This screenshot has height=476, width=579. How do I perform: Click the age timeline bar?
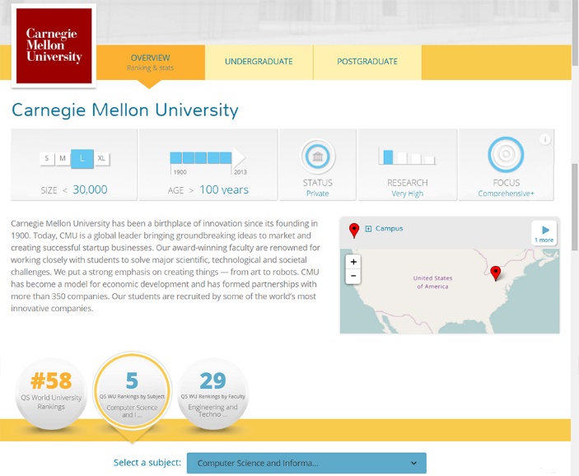pos(208,157)
